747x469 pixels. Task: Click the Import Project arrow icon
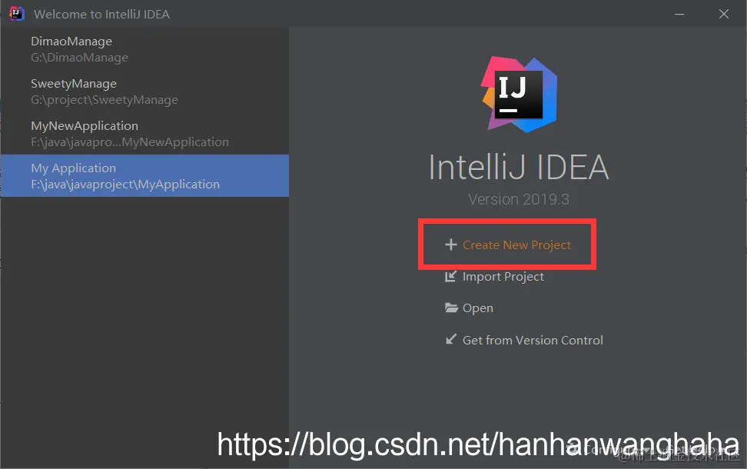point(450,277)
